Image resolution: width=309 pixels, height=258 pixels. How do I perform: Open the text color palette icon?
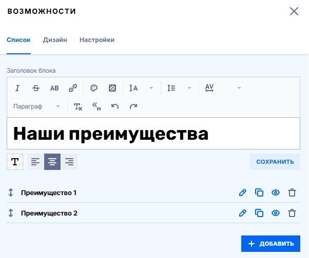click(x=94, y=88)
